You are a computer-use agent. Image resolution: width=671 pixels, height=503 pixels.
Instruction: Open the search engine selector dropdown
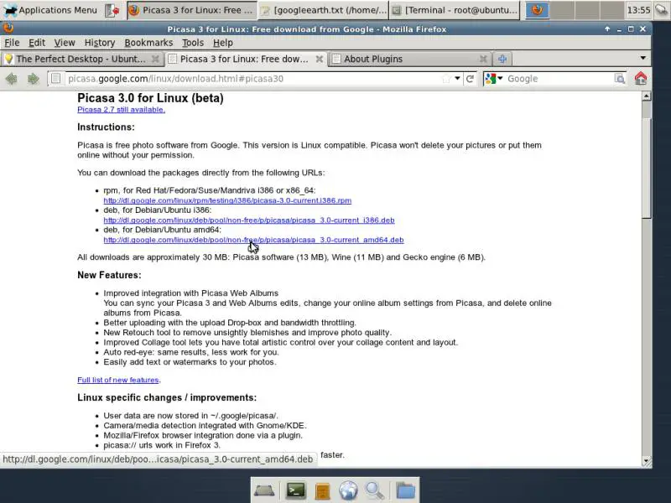coord(494,79)
